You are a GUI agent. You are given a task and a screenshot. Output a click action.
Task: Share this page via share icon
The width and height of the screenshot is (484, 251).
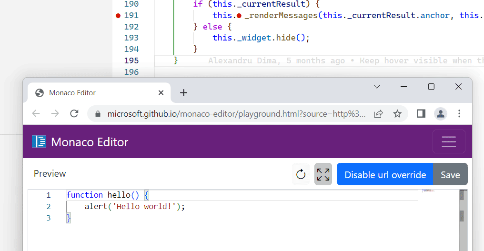(378, 113)
